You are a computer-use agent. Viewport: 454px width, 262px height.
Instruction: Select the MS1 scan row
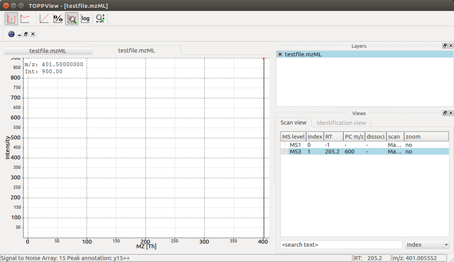pyautogui.click(x=365, y=145)
